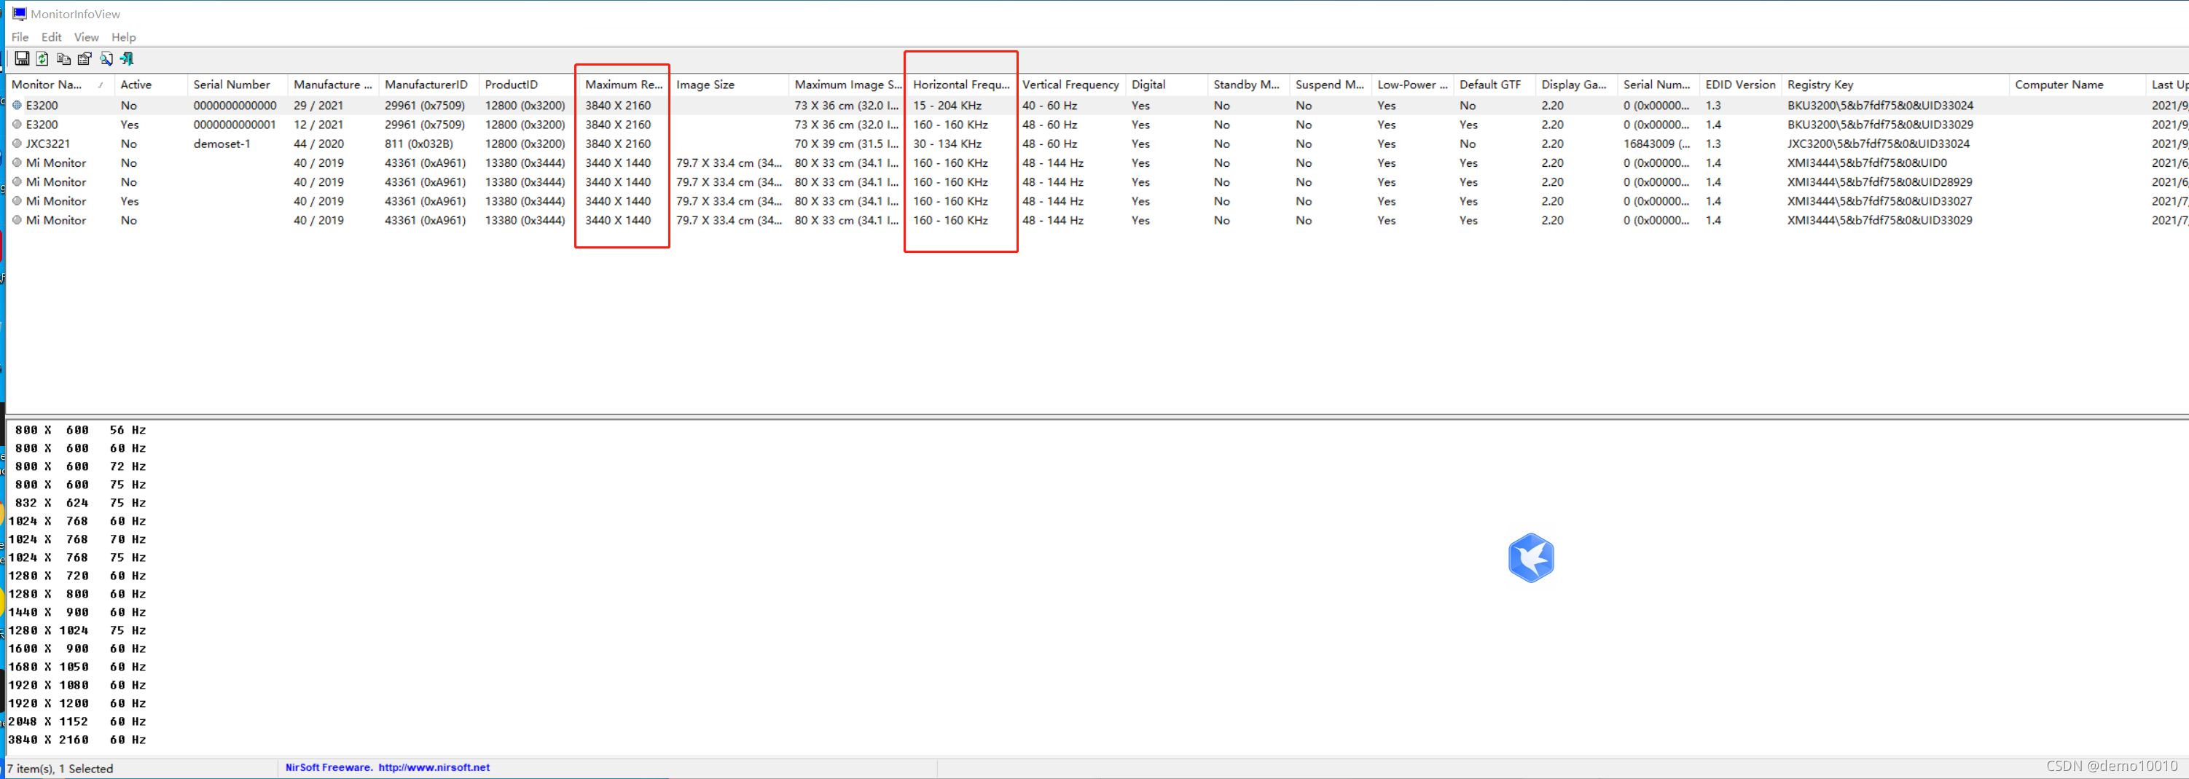
Task: Click the serial number cell '0000000000001'
Action: pyautogui.click(x=235, y=124)
